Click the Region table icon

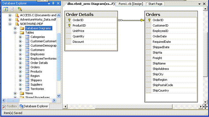27,76
